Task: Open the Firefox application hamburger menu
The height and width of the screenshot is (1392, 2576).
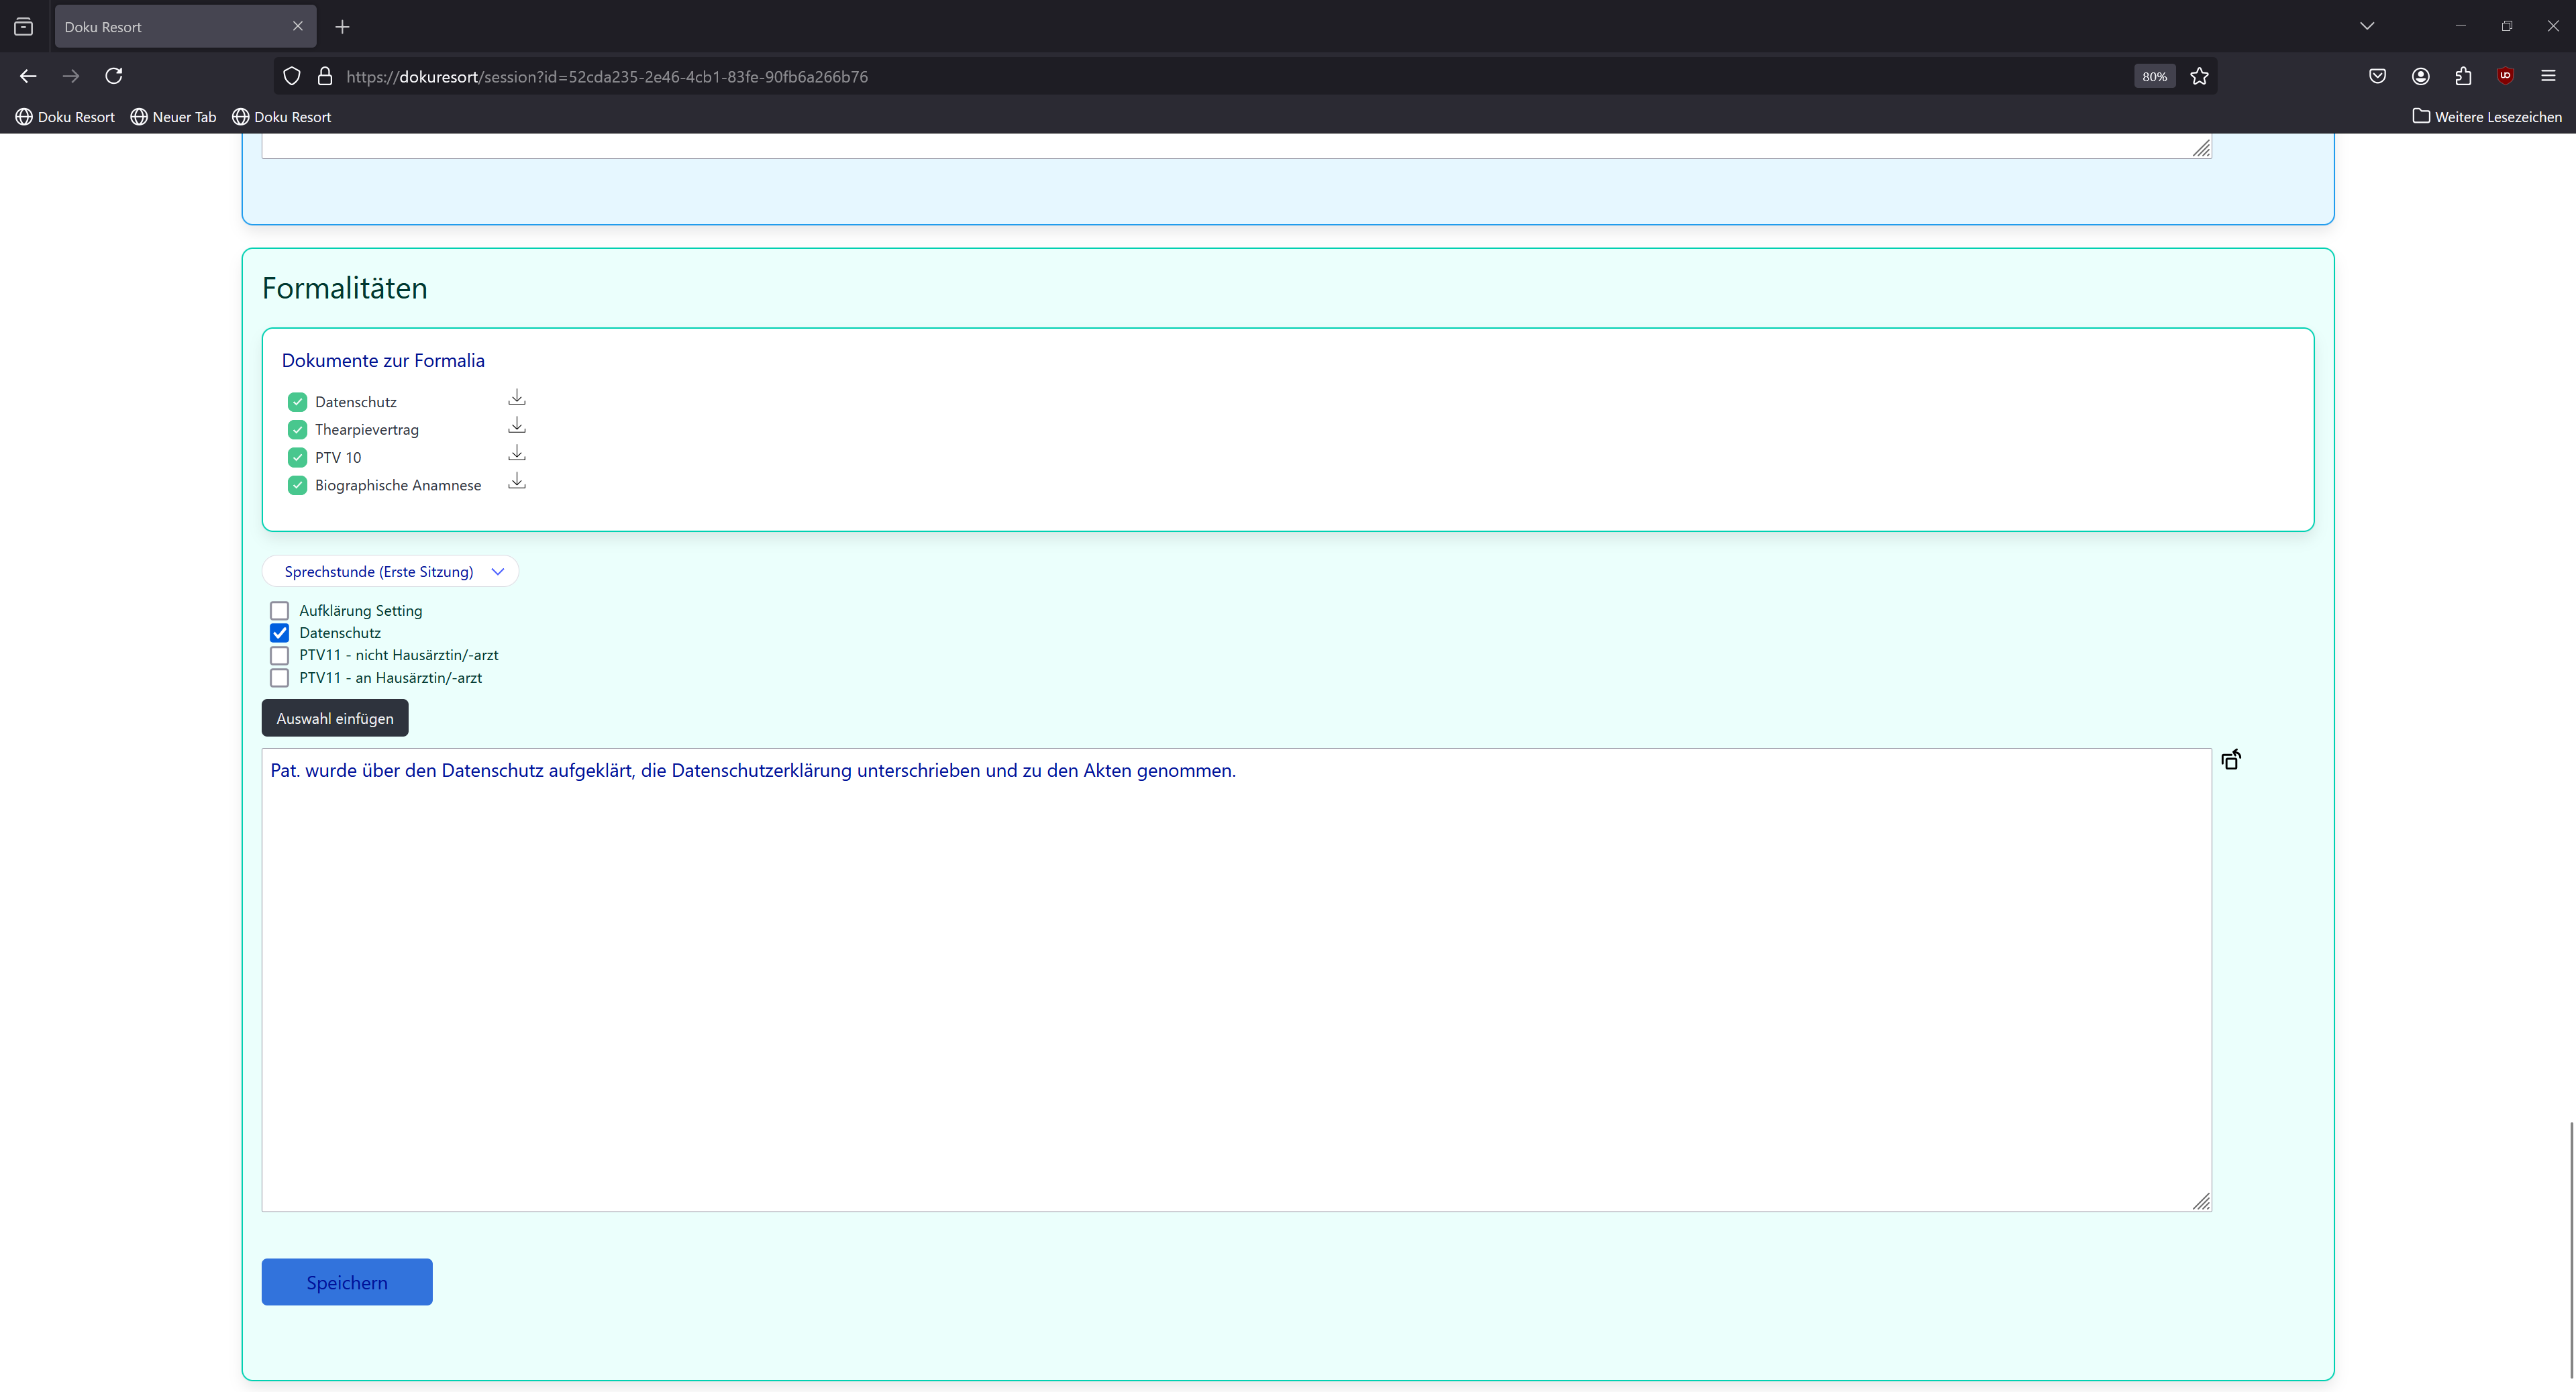Action: point(2548,76)
